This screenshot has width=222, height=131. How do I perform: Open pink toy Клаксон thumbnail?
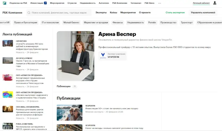click(x=8, y=77)
